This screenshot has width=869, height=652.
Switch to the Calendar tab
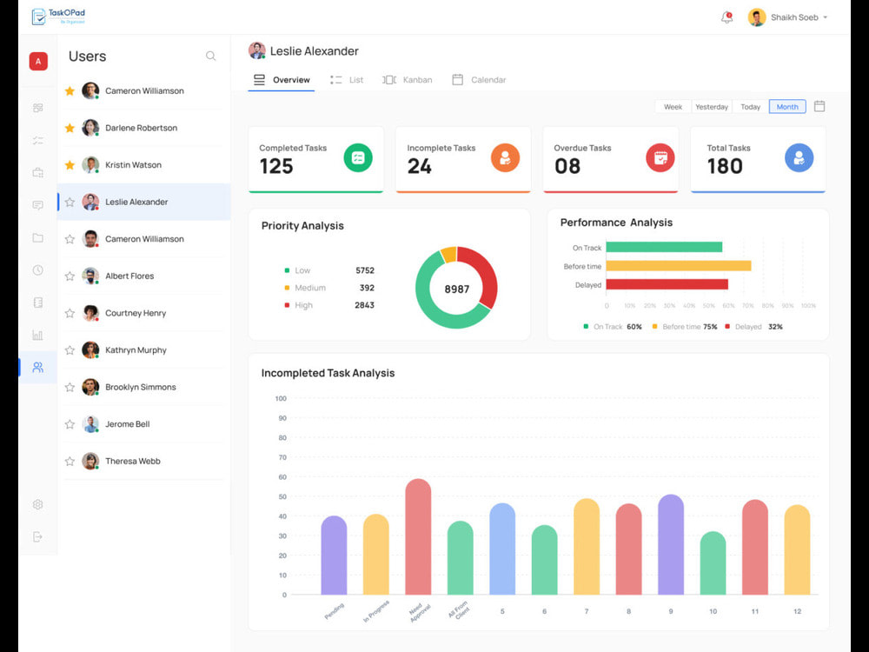[480, 80]
